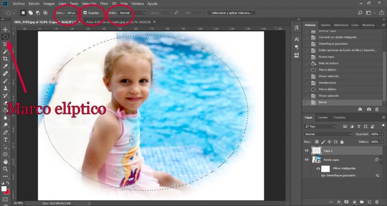Open the Historia panel menu
This screenshot has width=387, height=206.
[x=383, y=25]
